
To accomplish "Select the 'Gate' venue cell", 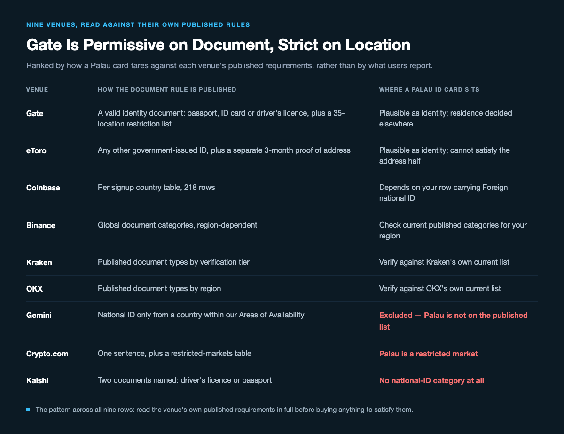I will pyautogui.click(x=35, y=114).
